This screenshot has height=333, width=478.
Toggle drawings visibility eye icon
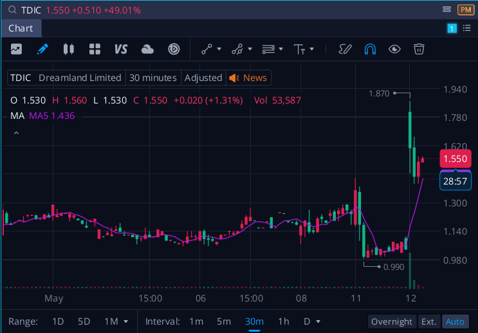click(x=394, y=49)
